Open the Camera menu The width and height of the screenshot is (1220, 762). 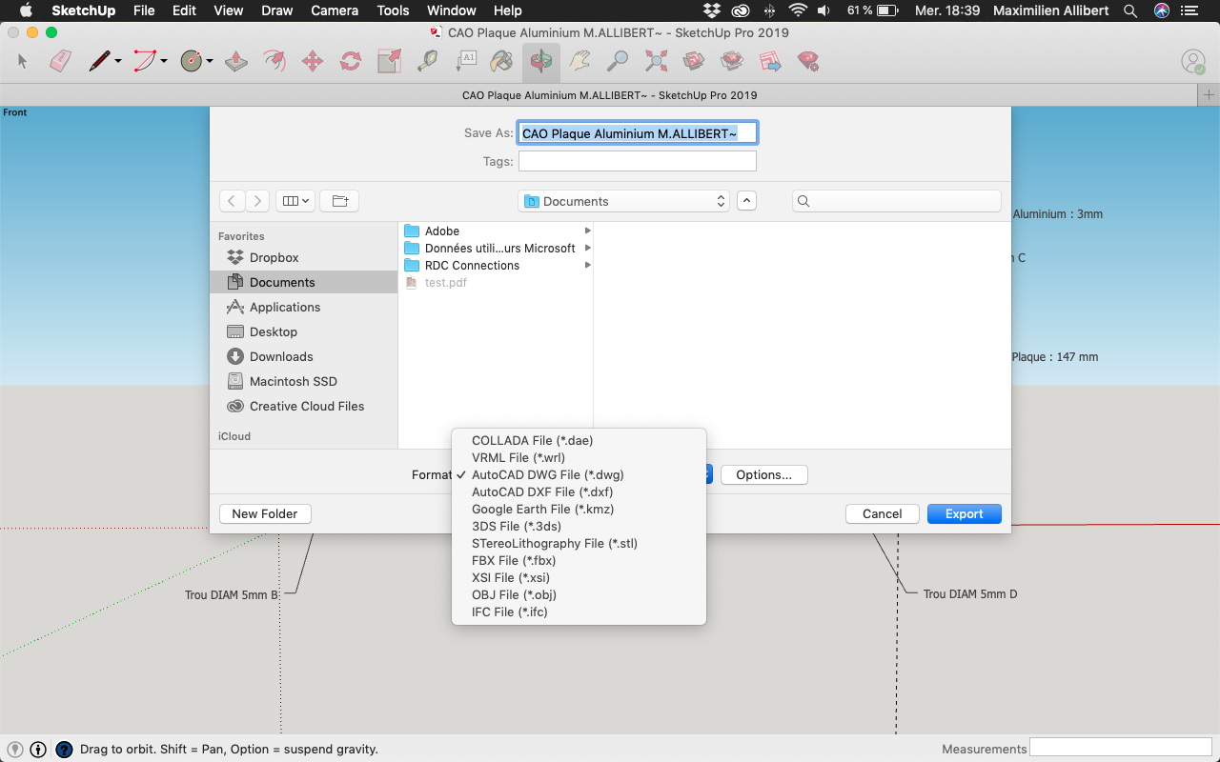[335, 10]
